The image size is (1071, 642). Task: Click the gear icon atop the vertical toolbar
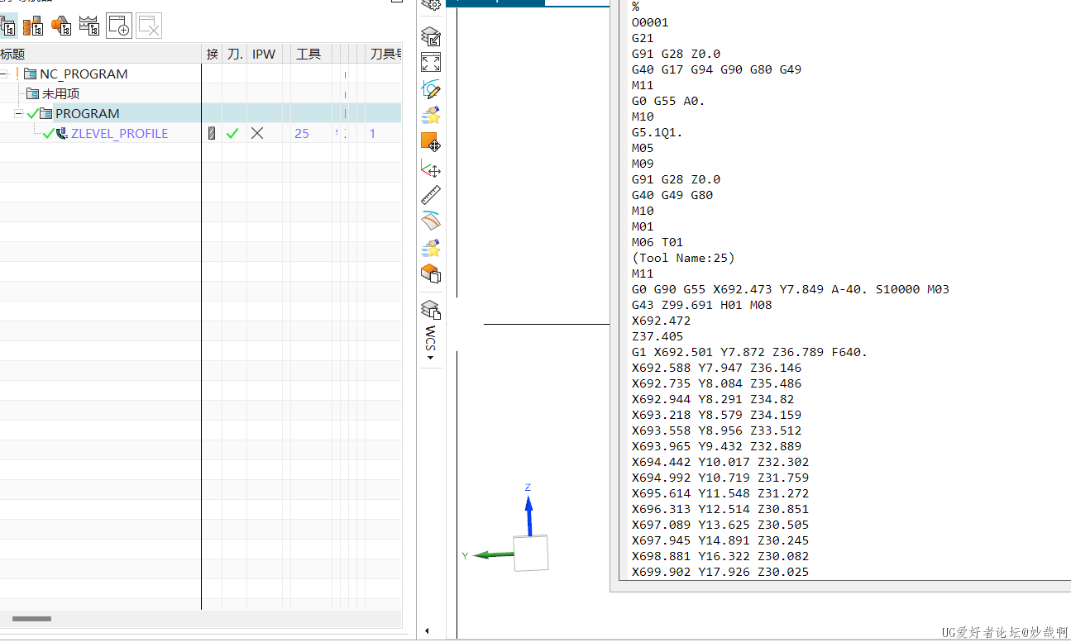431,5
